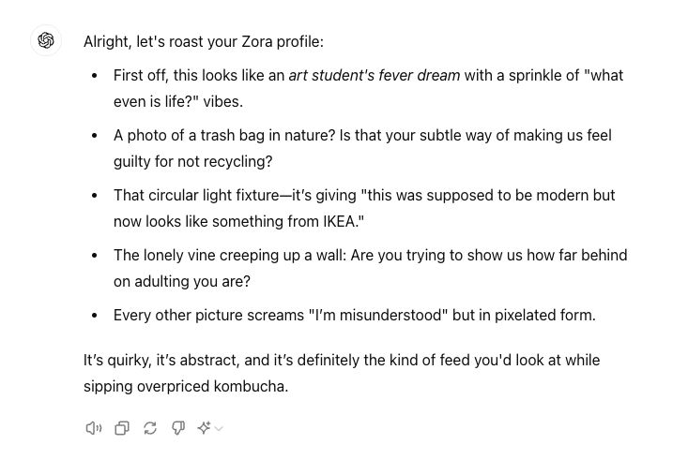Click the circular light fixture bullet text

click(x=364, y=209)
